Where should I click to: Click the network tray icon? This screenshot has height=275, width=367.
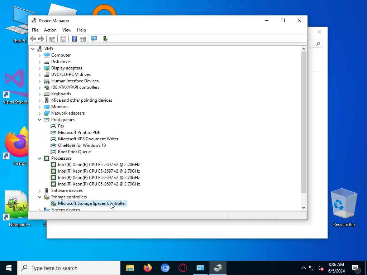tap(312, 268)
